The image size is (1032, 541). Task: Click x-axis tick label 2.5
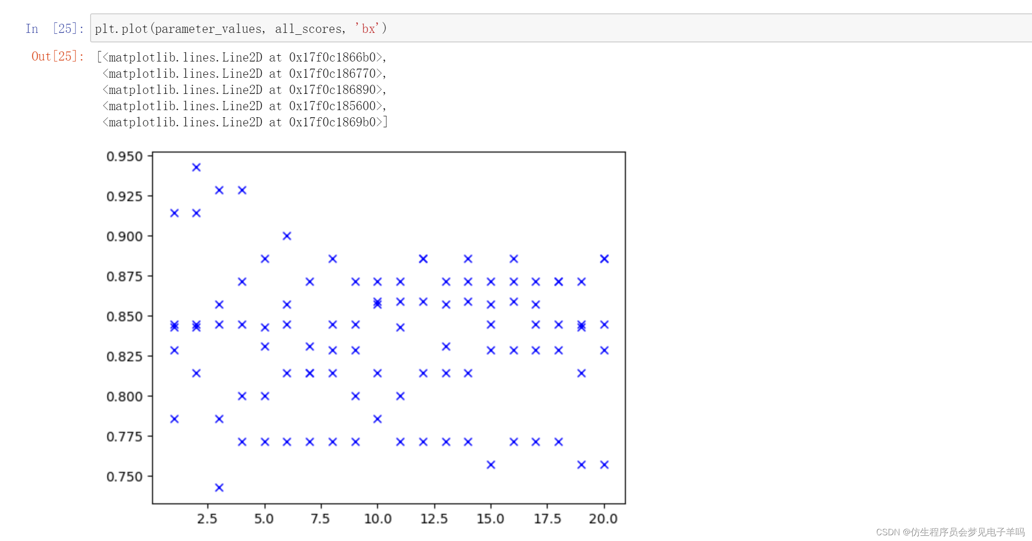[207, 519]
